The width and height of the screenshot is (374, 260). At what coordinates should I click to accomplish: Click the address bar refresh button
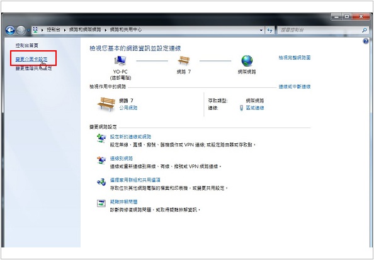(x=269, y=30)
